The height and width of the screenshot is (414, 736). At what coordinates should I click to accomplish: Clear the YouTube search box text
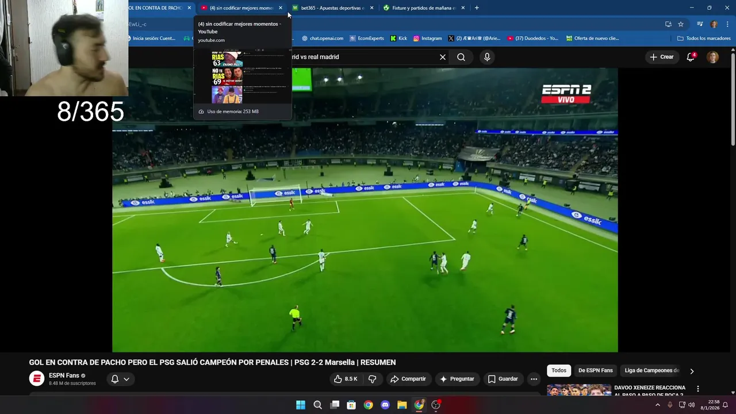point(443,57)
